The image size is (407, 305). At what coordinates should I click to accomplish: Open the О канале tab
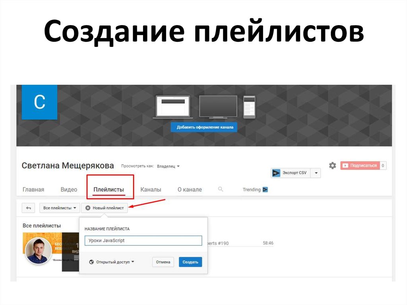click(x=190, y=189)
